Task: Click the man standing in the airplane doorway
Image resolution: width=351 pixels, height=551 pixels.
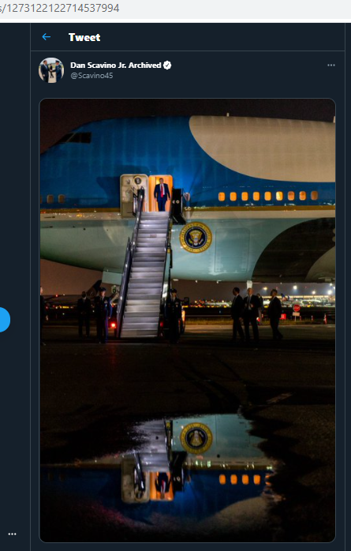Action: tap(162, 194)
